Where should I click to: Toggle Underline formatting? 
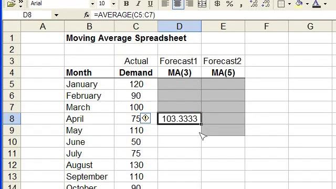[x=150, y=4]
